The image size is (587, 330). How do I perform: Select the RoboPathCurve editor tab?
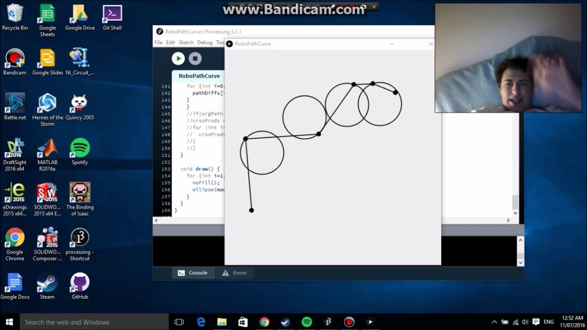(x=199, y=76)
